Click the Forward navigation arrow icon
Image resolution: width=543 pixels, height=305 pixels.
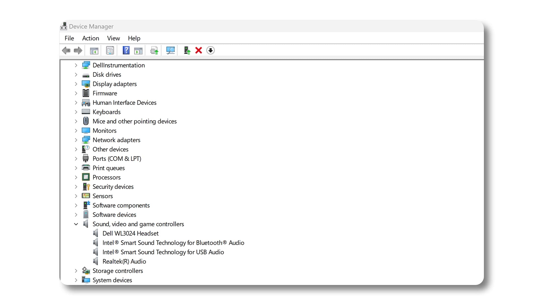(x=78, y=50)
